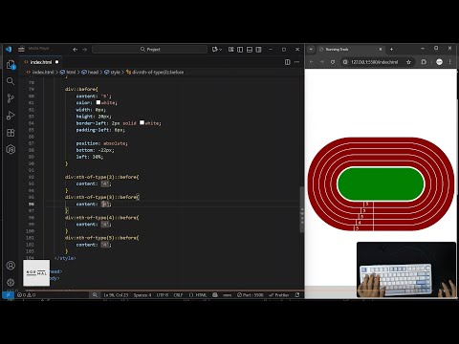This screenshot has width=459, height=344.
Task: Click the Project command center search box
Action: 149,50
